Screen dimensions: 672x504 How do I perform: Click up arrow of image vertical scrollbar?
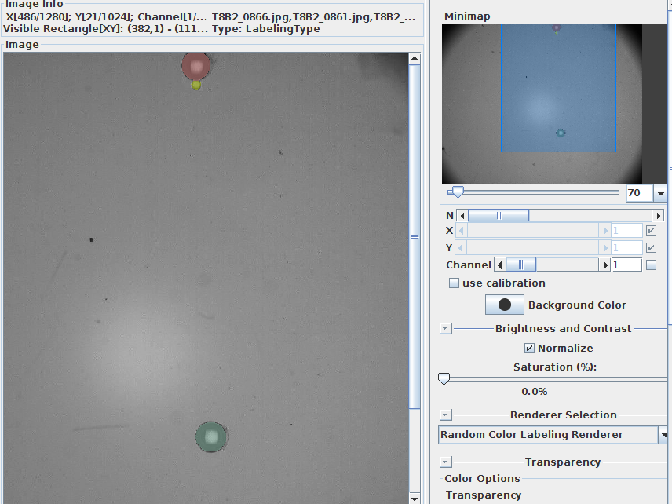coord(415,58)
